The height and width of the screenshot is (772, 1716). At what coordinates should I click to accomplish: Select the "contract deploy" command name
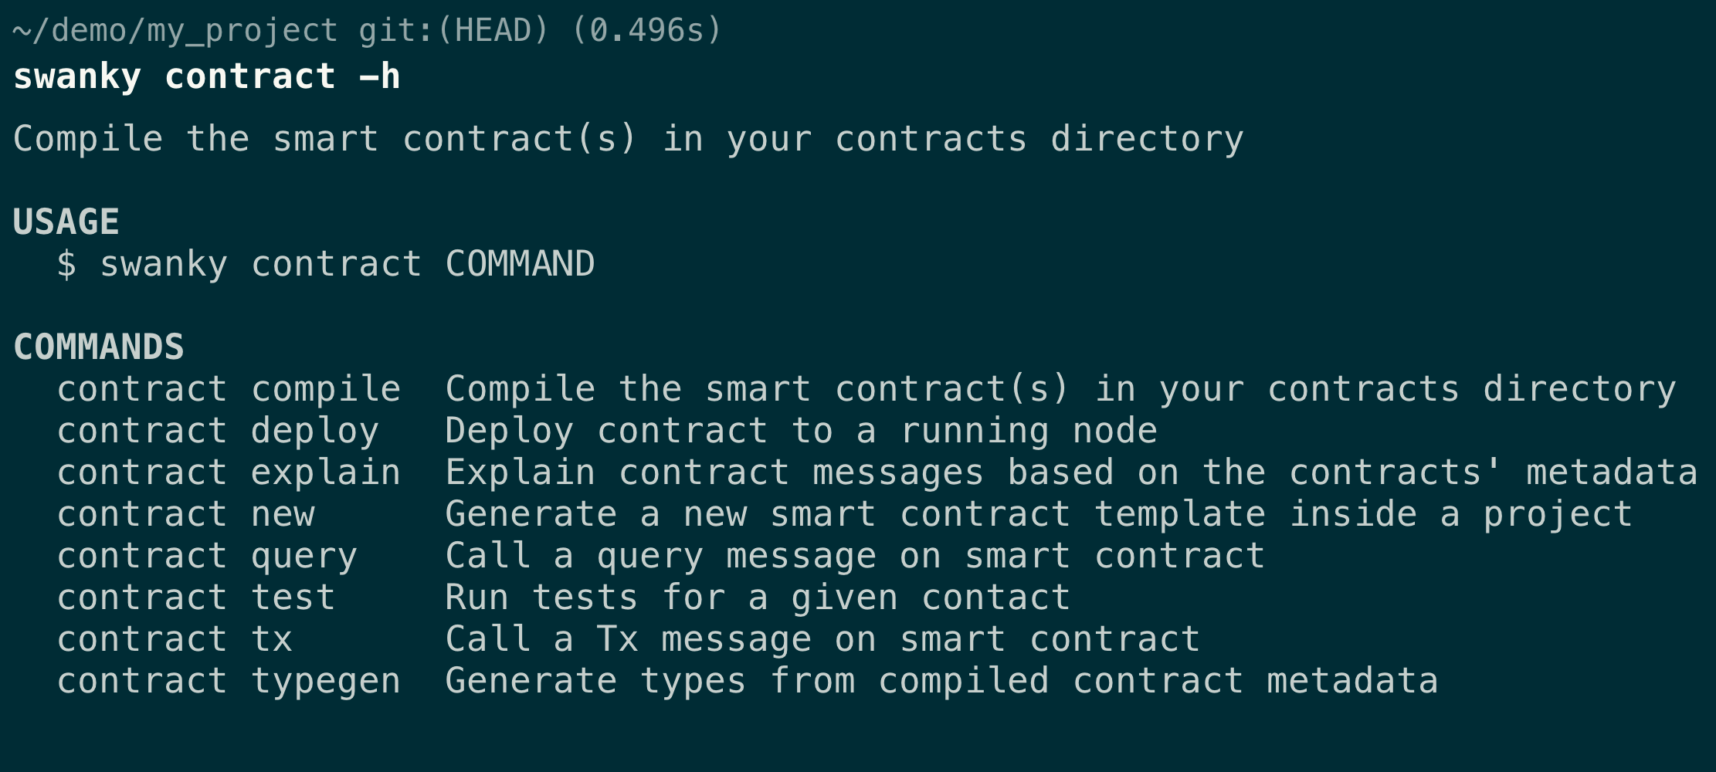218,431
